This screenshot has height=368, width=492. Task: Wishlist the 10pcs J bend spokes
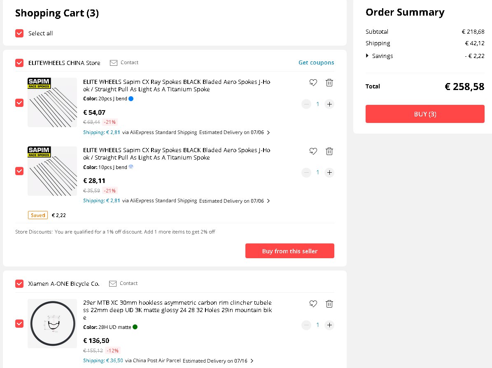[313, 151]
